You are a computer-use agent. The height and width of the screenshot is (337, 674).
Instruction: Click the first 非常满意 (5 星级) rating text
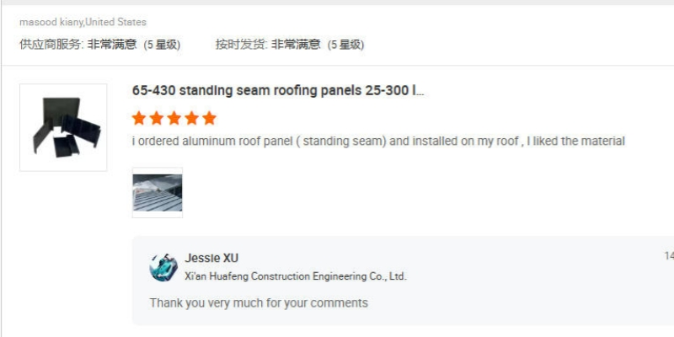pos(134,45)
